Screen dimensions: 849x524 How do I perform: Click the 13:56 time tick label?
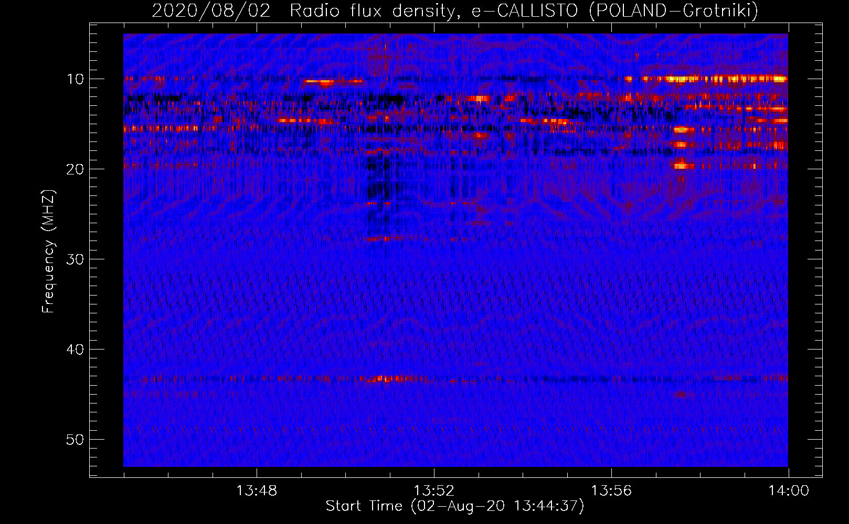click(x=611, y=491)
